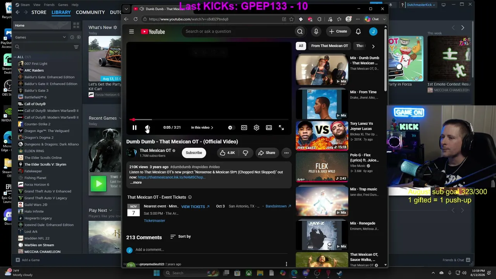Pause the YouTube video
This screenshot has height=279, width=496.
[x=134, y=127]
